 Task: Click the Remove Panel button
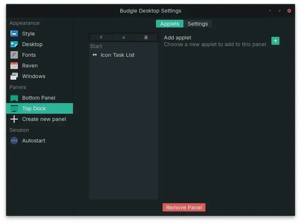pyautogui.click(x=184, y=207)
